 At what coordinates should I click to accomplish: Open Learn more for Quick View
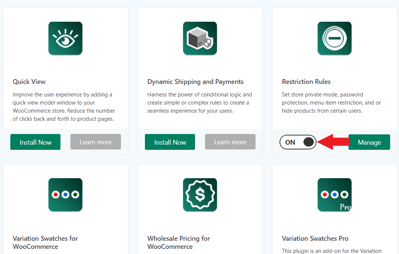[x=96, y=142]
